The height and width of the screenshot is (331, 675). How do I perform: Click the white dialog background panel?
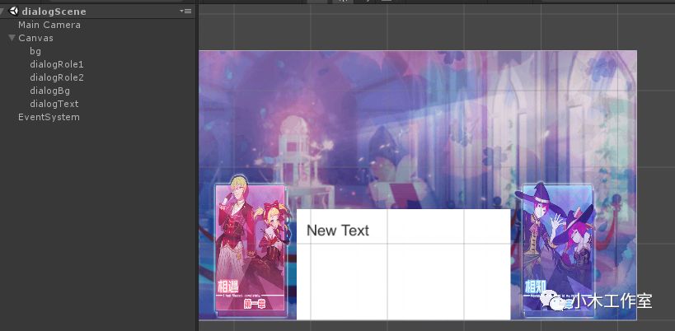coord(403,264)
